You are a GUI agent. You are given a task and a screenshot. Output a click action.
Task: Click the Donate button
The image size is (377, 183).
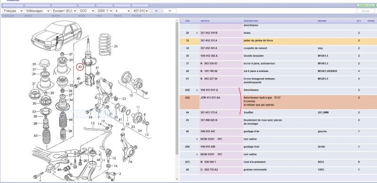coord(366,11)
